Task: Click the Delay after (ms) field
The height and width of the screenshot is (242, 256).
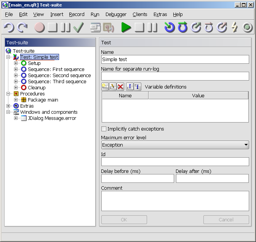Action: click(x=212, y=178)
